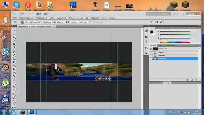Select the Horizontal Type tool
Screen dimensions: 204x115
coord(14,83)
